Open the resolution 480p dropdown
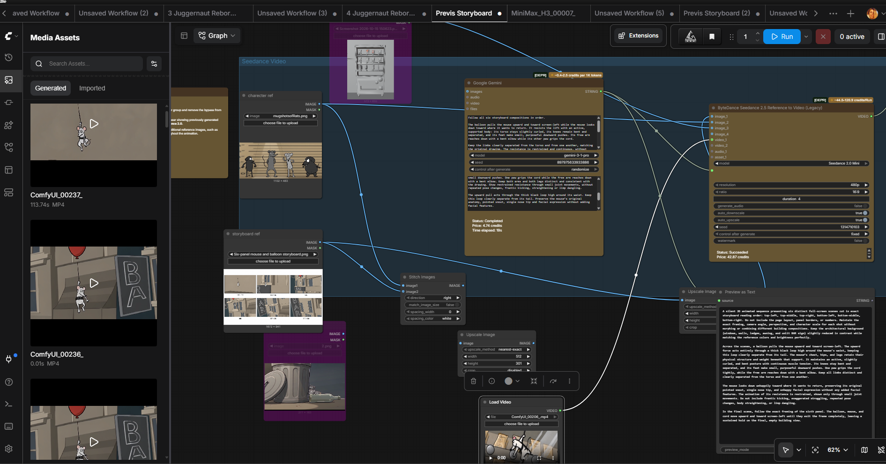This screenshot has height=464, width=886. (x=791, y=185)
